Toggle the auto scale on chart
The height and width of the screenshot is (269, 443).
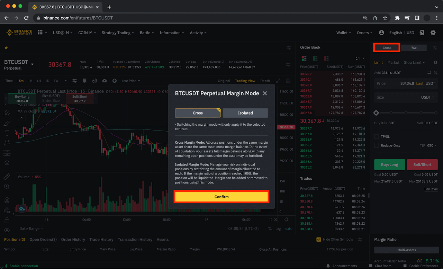click(x=288, y=228)
